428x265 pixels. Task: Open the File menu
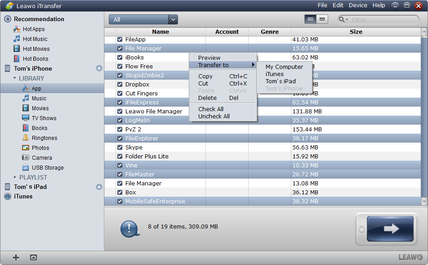tap(322, 5)
